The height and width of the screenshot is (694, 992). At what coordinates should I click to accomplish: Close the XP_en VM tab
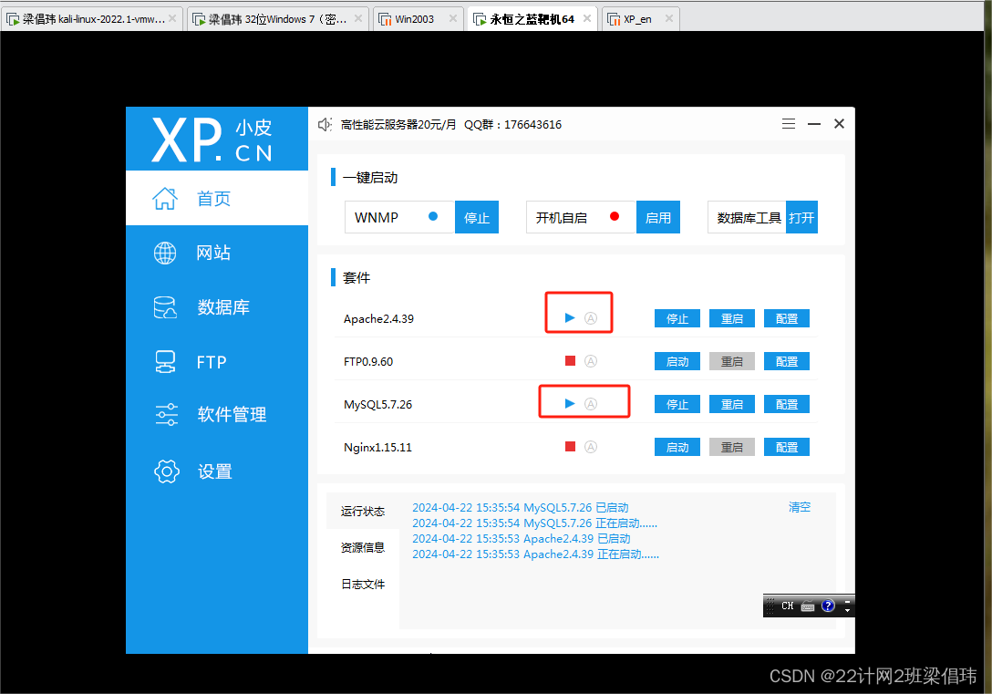[x=669, y=18]
